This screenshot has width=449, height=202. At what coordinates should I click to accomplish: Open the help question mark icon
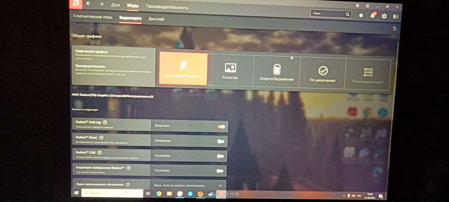pyautogui.click(x=367, y=6)
